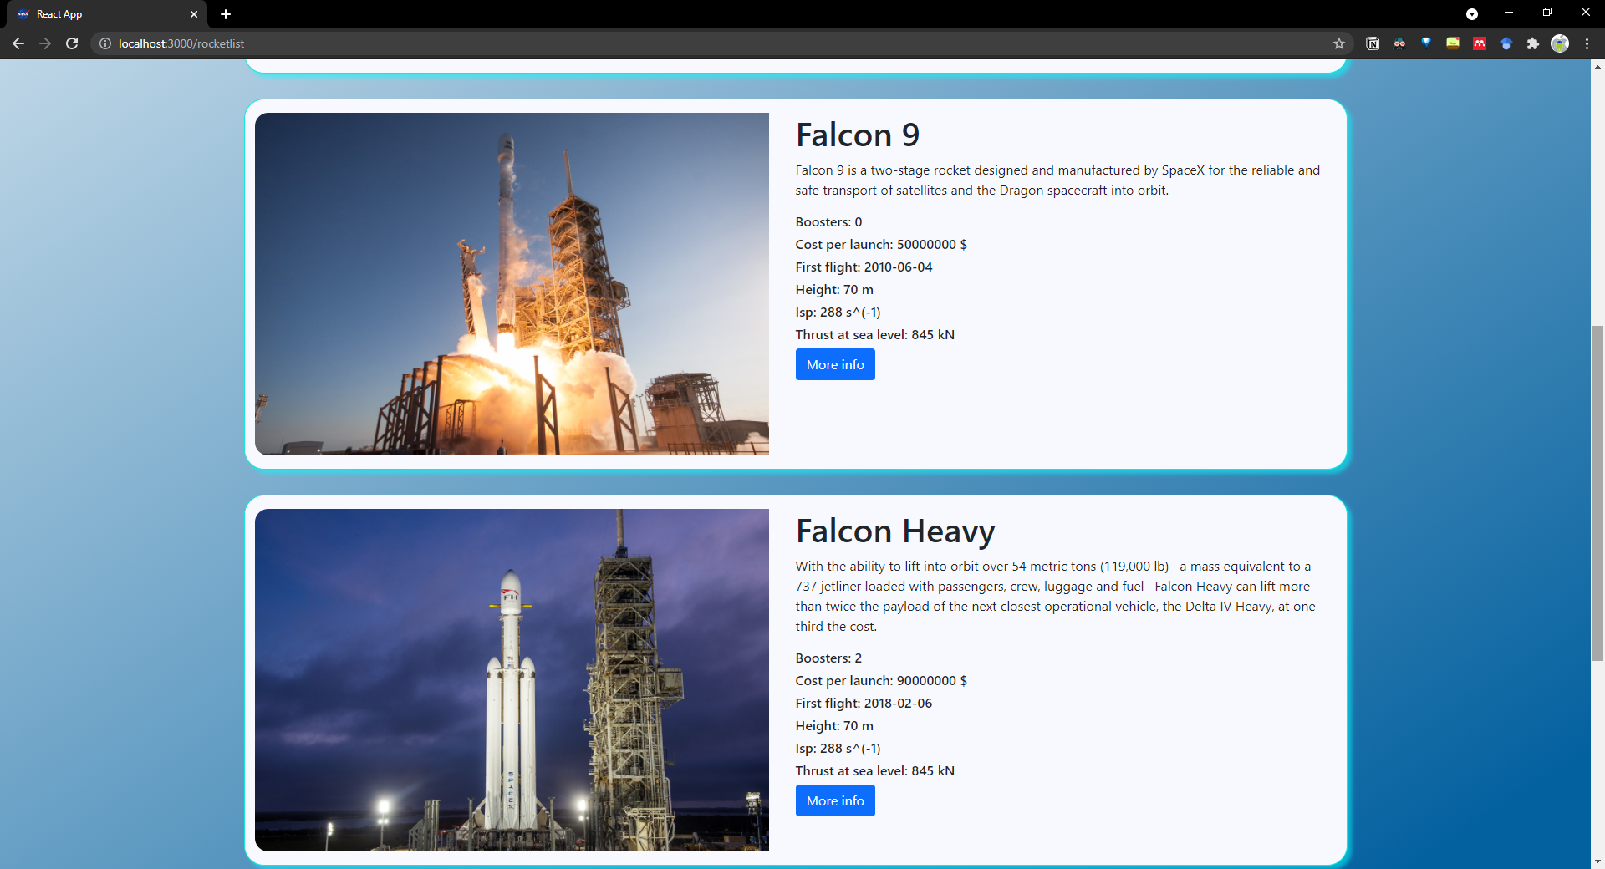1605x869 pixels.
Task: Click 'Boosters: 2' text
Action: click(828, 658)
